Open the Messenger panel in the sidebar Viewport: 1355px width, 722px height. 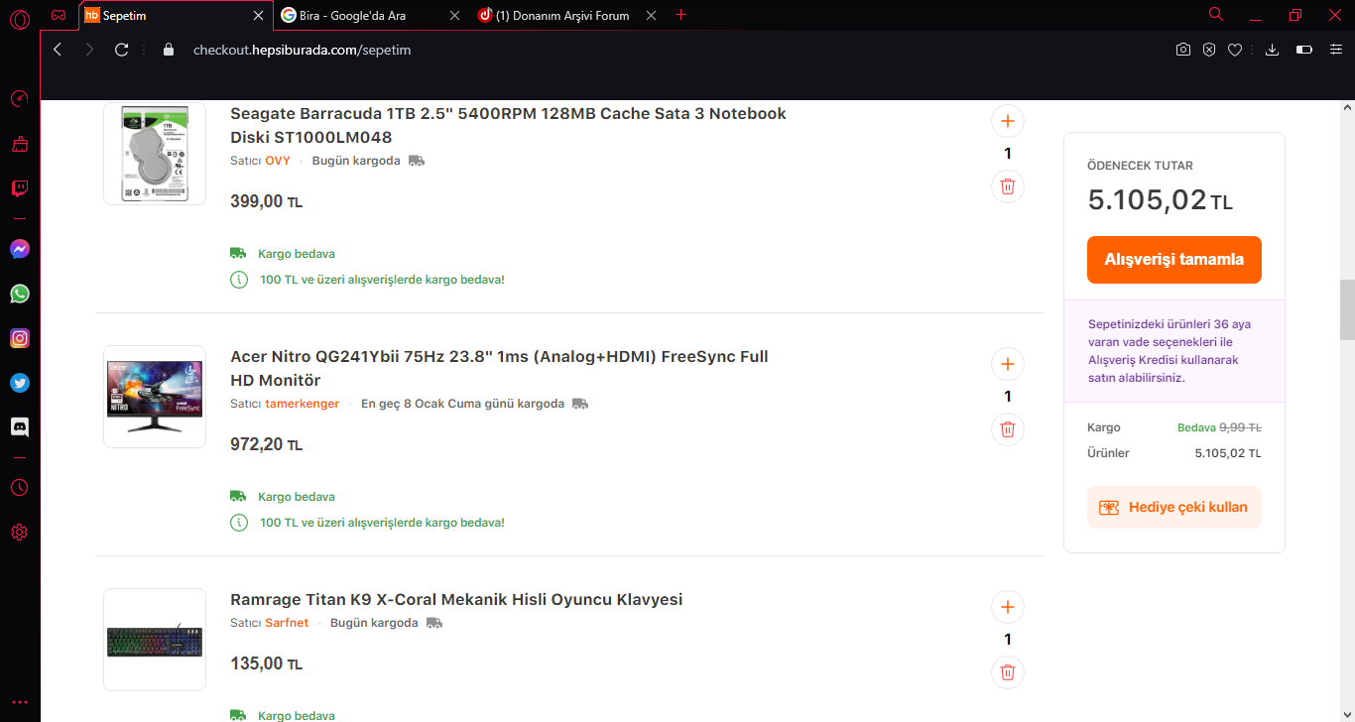[x=20, y=249]
